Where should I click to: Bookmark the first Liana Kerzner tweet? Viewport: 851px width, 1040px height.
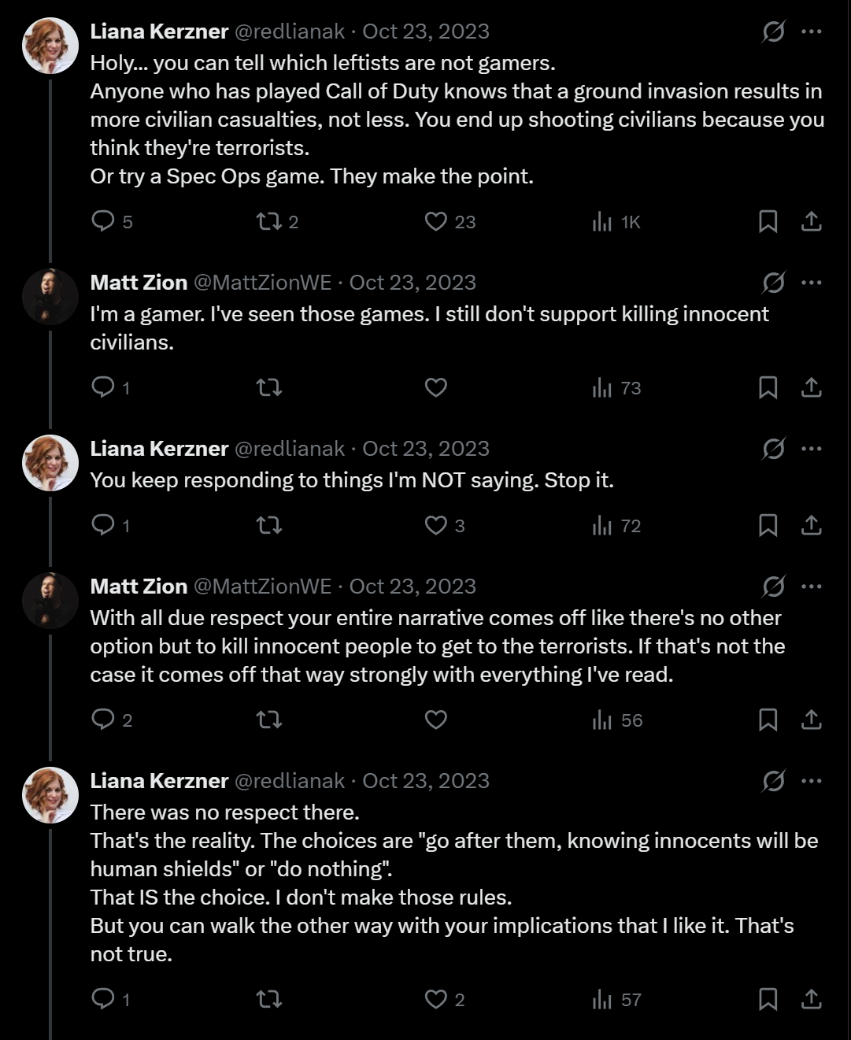[768, 221]
